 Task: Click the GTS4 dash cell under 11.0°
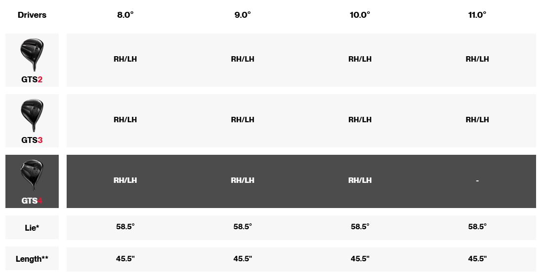click(477, 181)
